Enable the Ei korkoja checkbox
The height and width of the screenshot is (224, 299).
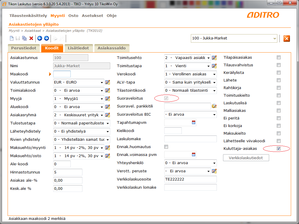[279, 126]
